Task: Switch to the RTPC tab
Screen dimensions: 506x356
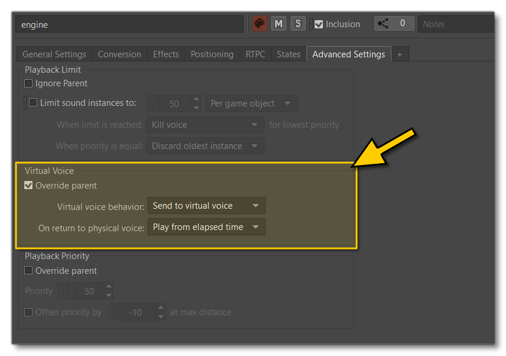Action: [256, 54]
